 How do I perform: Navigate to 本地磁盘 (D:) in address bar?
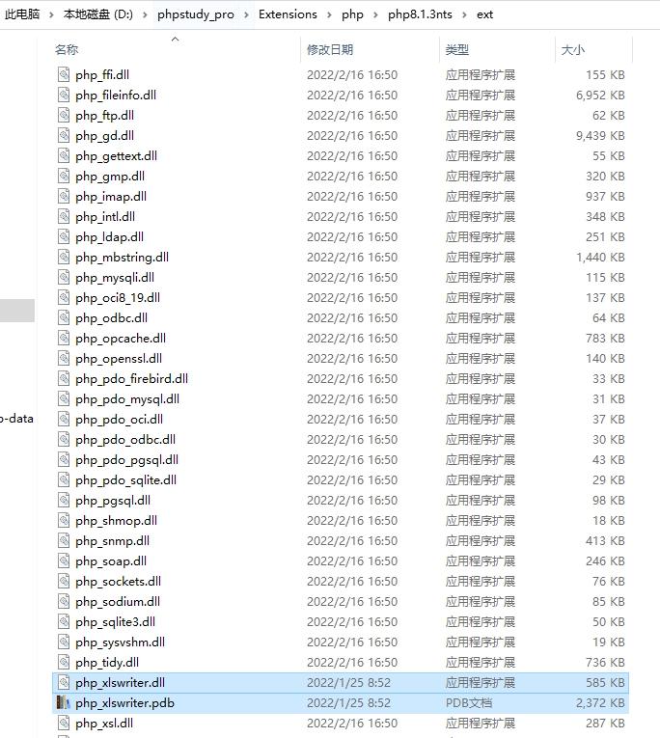pos(97,14)
